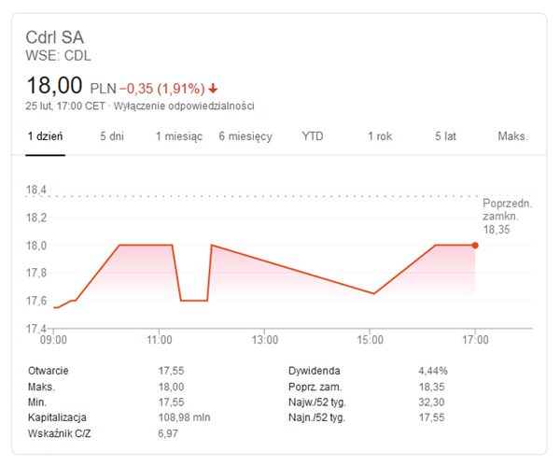Open the Maks. range tab
The width and height of the screenshot is (560, 466).
[512, 136]
